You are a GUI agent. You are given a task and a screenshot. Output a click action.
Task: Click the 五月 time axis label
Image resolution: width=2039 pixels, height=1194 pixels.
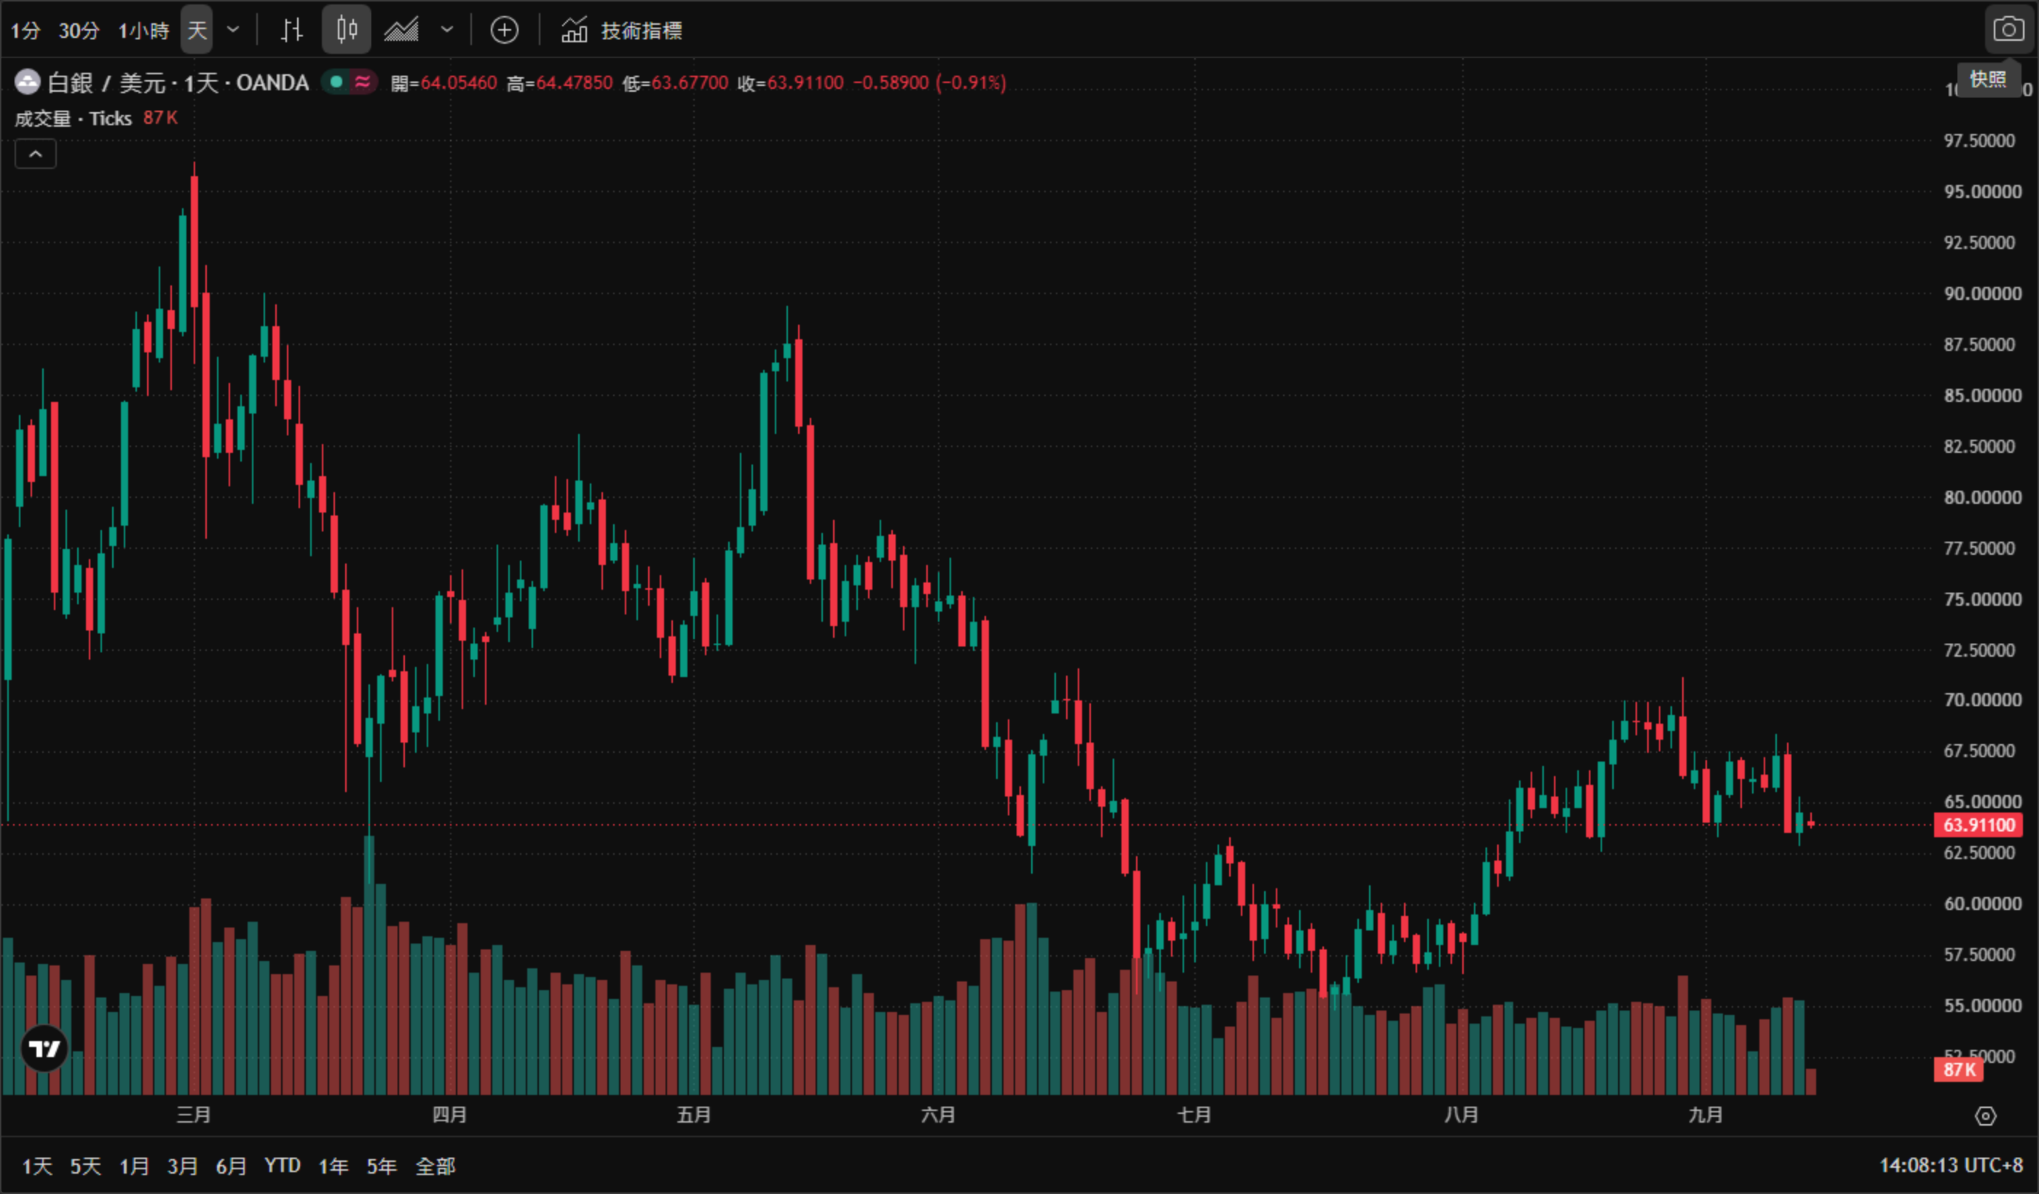pyautogui.click(x=693, y=1115)
